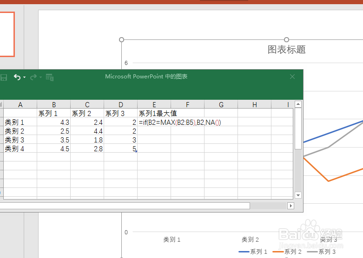
Task: Click the vertical scrollbar up arrow
Action: [x=298, y=104]
